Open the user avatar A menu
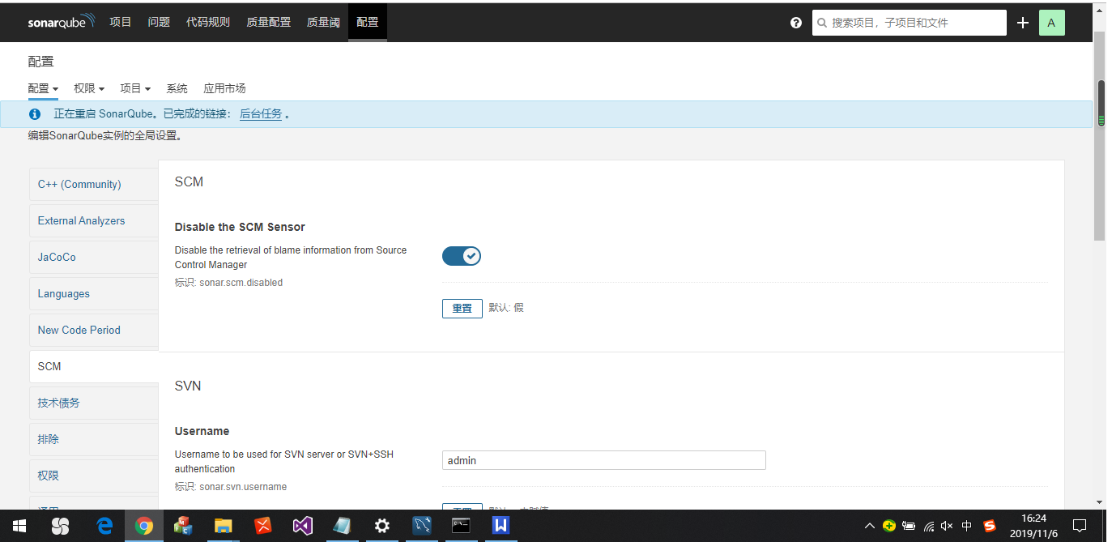This screenshot has height=542, width=1112. 1051,23
